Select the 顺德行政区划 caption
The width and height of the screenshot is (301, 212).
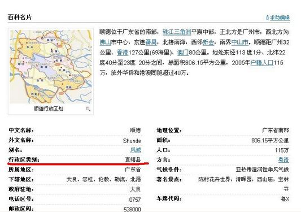click(49, 109)
